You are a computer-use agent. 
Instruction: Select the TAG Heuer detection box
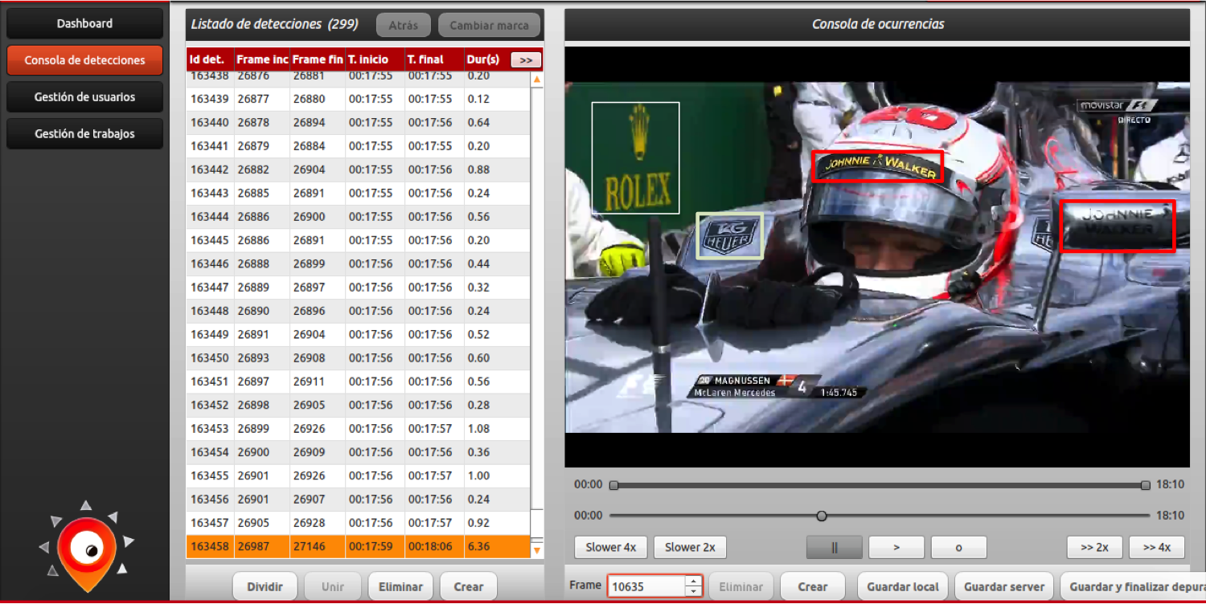[x=729, y=235]
